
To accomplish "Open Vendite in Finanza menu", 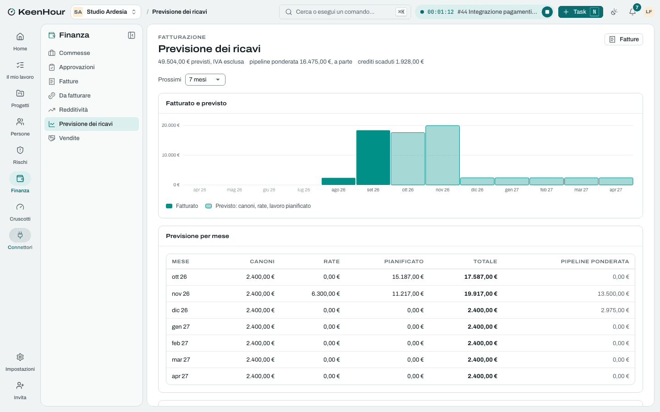I will [92, 138].
